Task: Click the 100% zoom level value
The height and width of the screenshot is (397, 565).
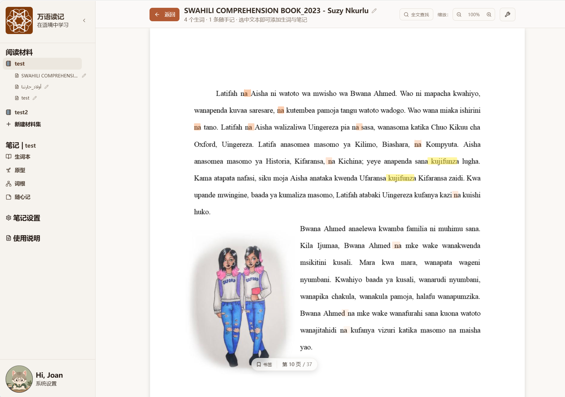Action: point(474,14)
